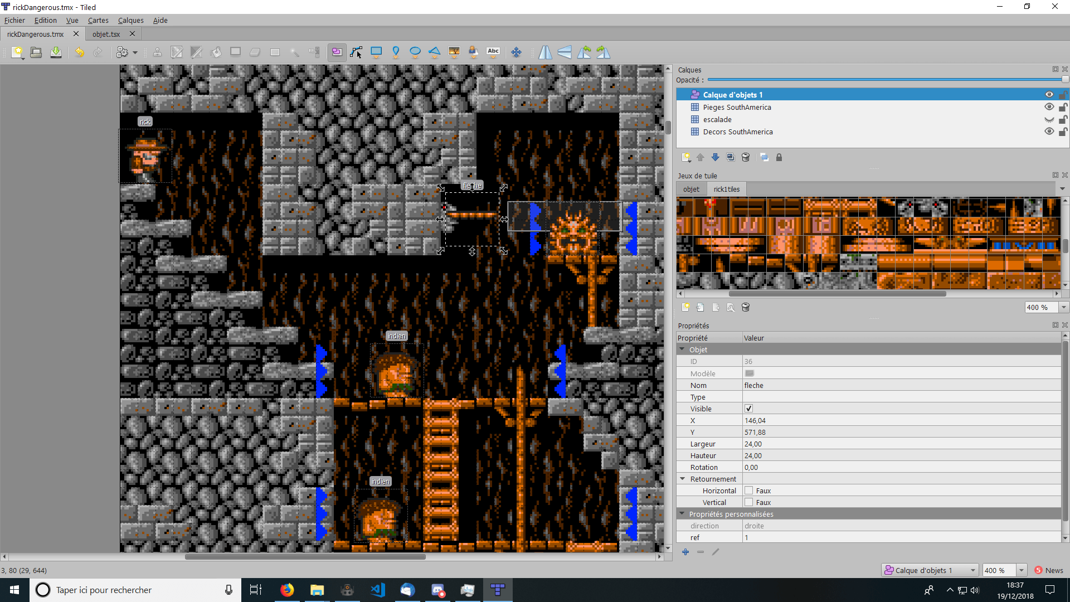The image size is (1070, 602).
Task: Select the Bucket Fill tool
Action: pos(216,52)
